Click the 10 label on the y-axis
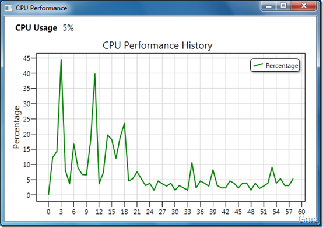 point(27,164)
